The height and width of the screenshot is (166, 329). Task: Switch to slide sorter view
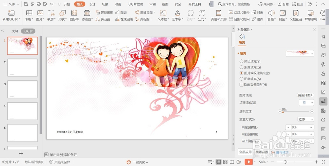(225, 162)
